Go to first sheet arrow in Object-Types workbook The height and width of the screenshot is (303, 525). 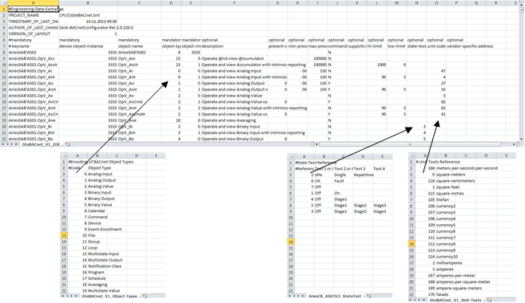coord(63,296)
